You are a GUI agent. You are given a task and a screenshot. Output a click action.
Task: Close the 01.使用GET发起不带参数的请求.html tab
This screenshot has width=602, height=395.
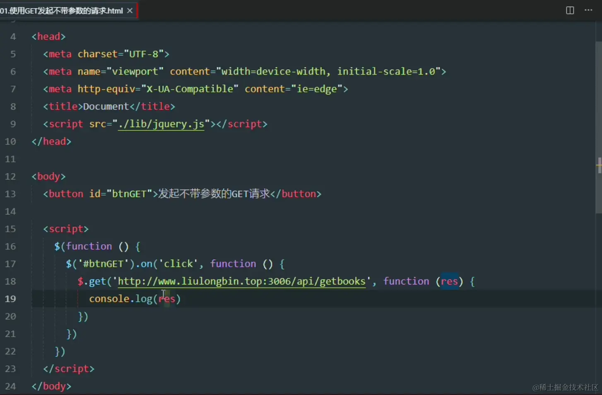130,11
